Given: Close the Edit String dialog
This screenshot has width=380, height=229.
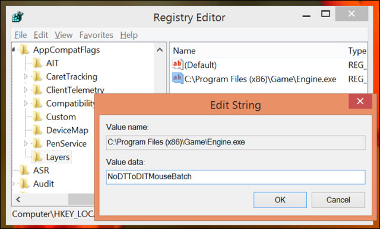Looking at the screenshot, I should pyautogui.click(x=360, y=101).
